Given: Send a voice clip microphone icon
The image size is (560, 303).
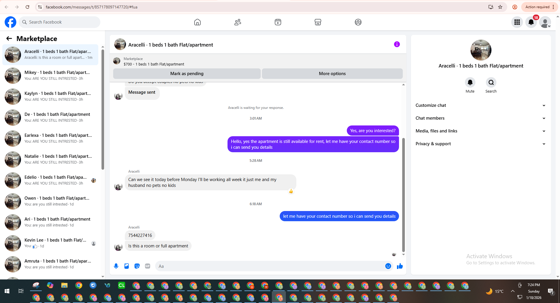Looking at the screenshot, I should 116,266.
